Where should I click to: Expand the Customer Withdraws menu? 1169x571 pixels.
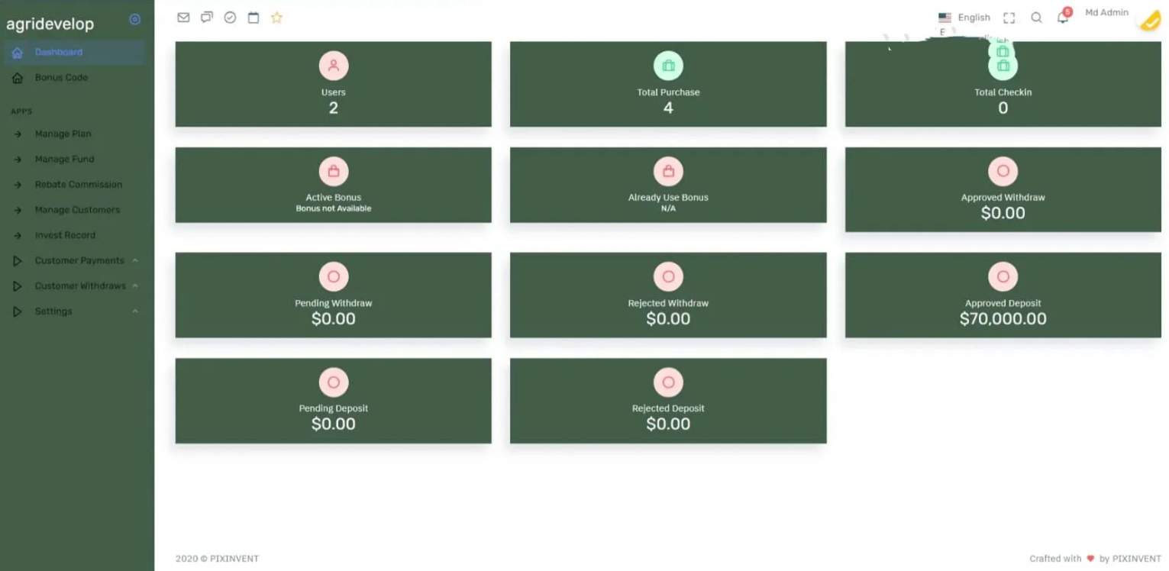point(80,286)
